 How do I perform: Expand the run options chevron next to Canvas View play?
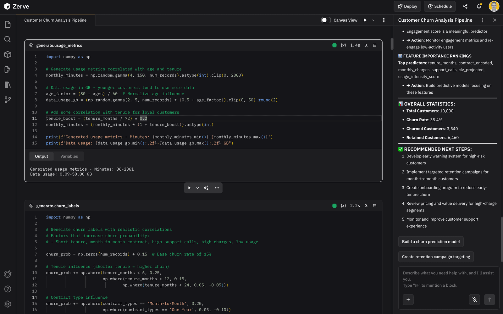(x=373, y=20)
